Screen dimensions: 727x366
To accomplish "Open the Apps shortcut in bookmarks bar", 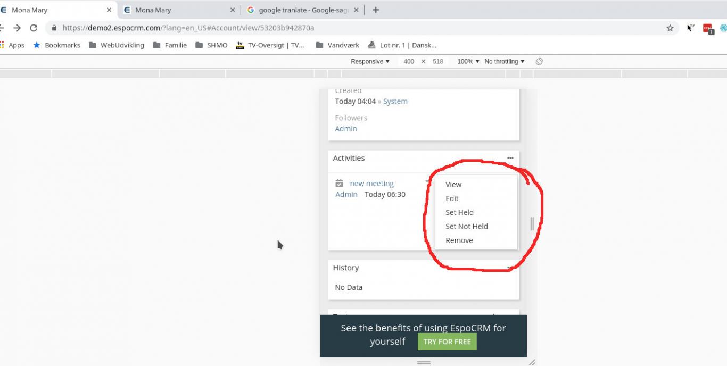I will (12, 45).
